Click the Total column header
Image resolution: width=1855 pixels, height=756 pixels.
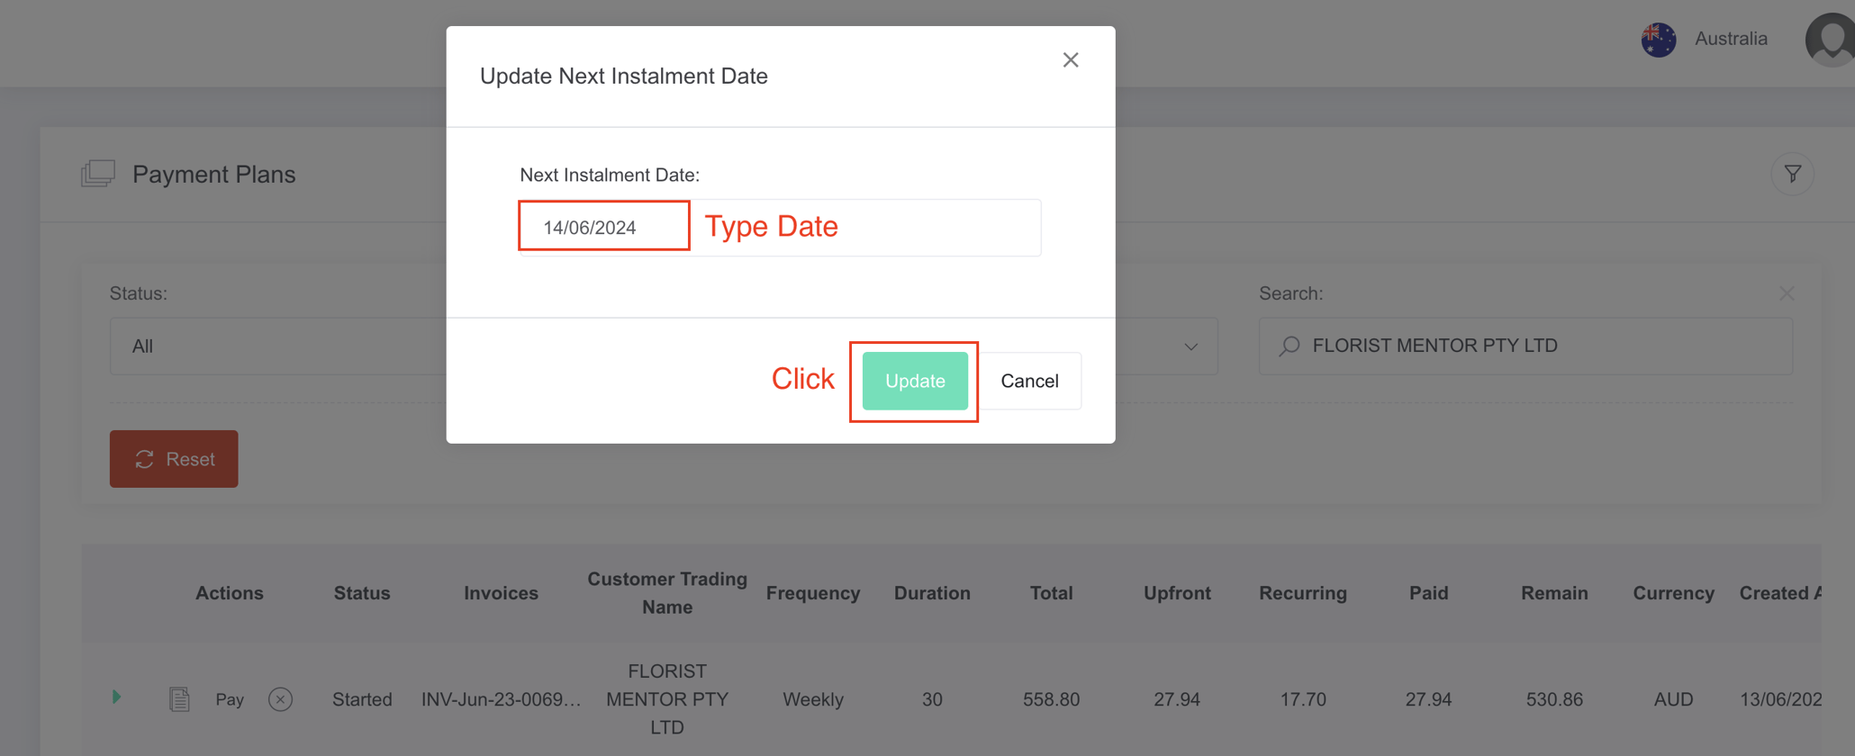click(1051, 593)
